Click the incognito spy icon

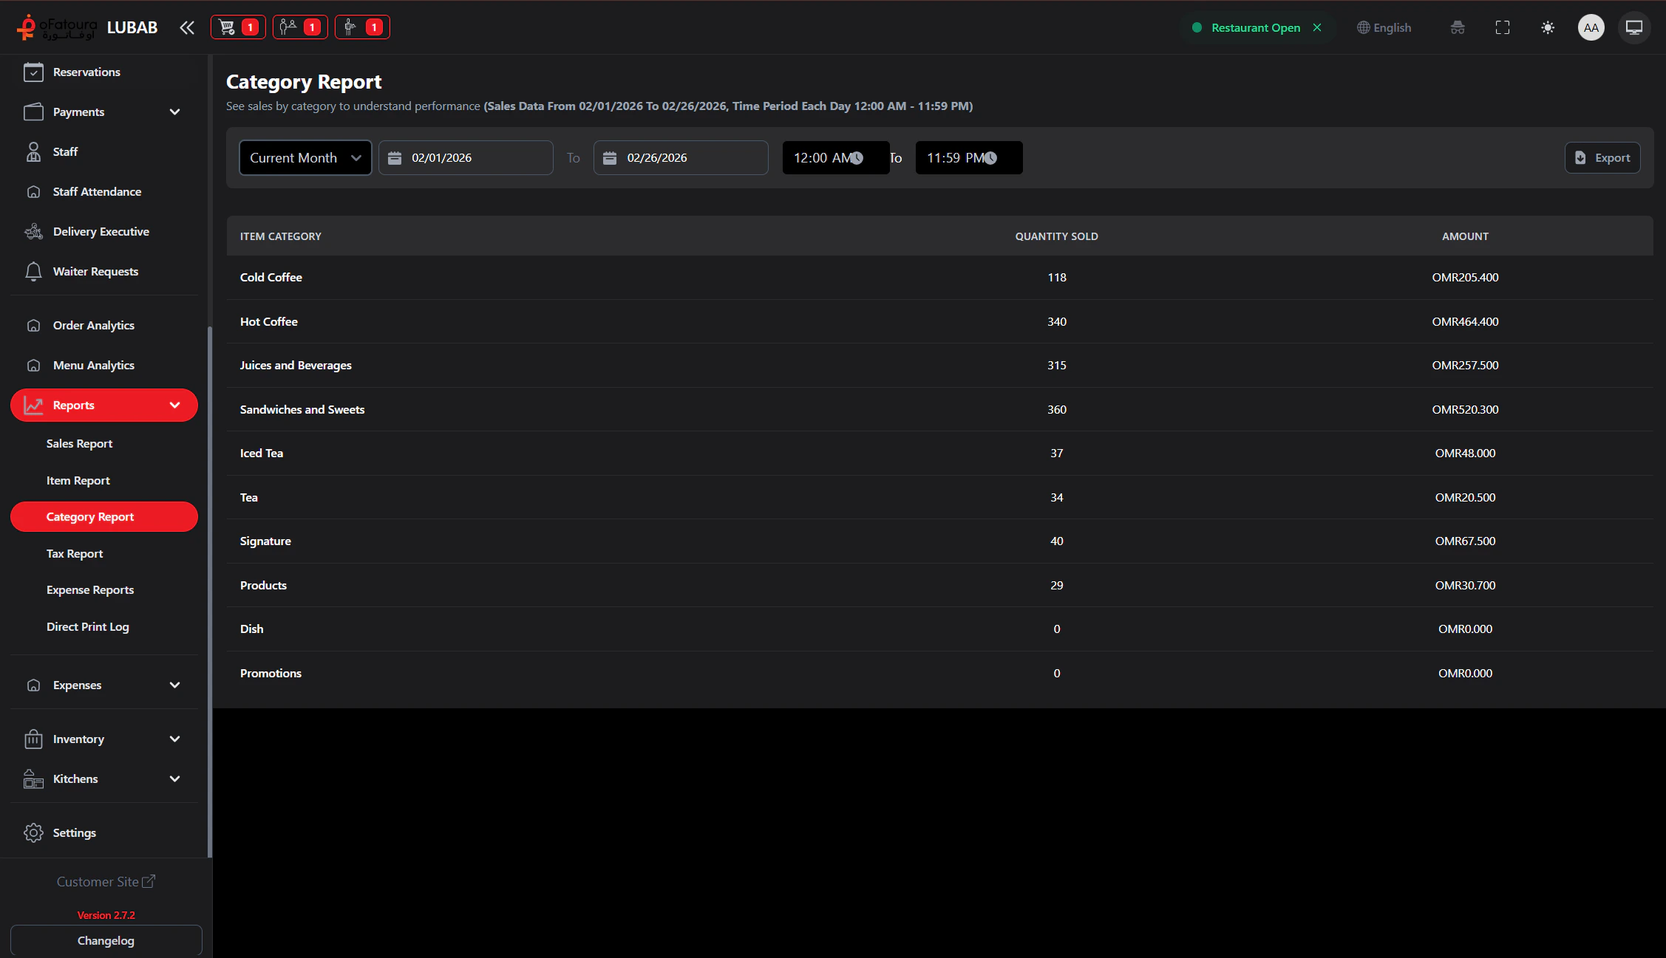point(1457,27)
